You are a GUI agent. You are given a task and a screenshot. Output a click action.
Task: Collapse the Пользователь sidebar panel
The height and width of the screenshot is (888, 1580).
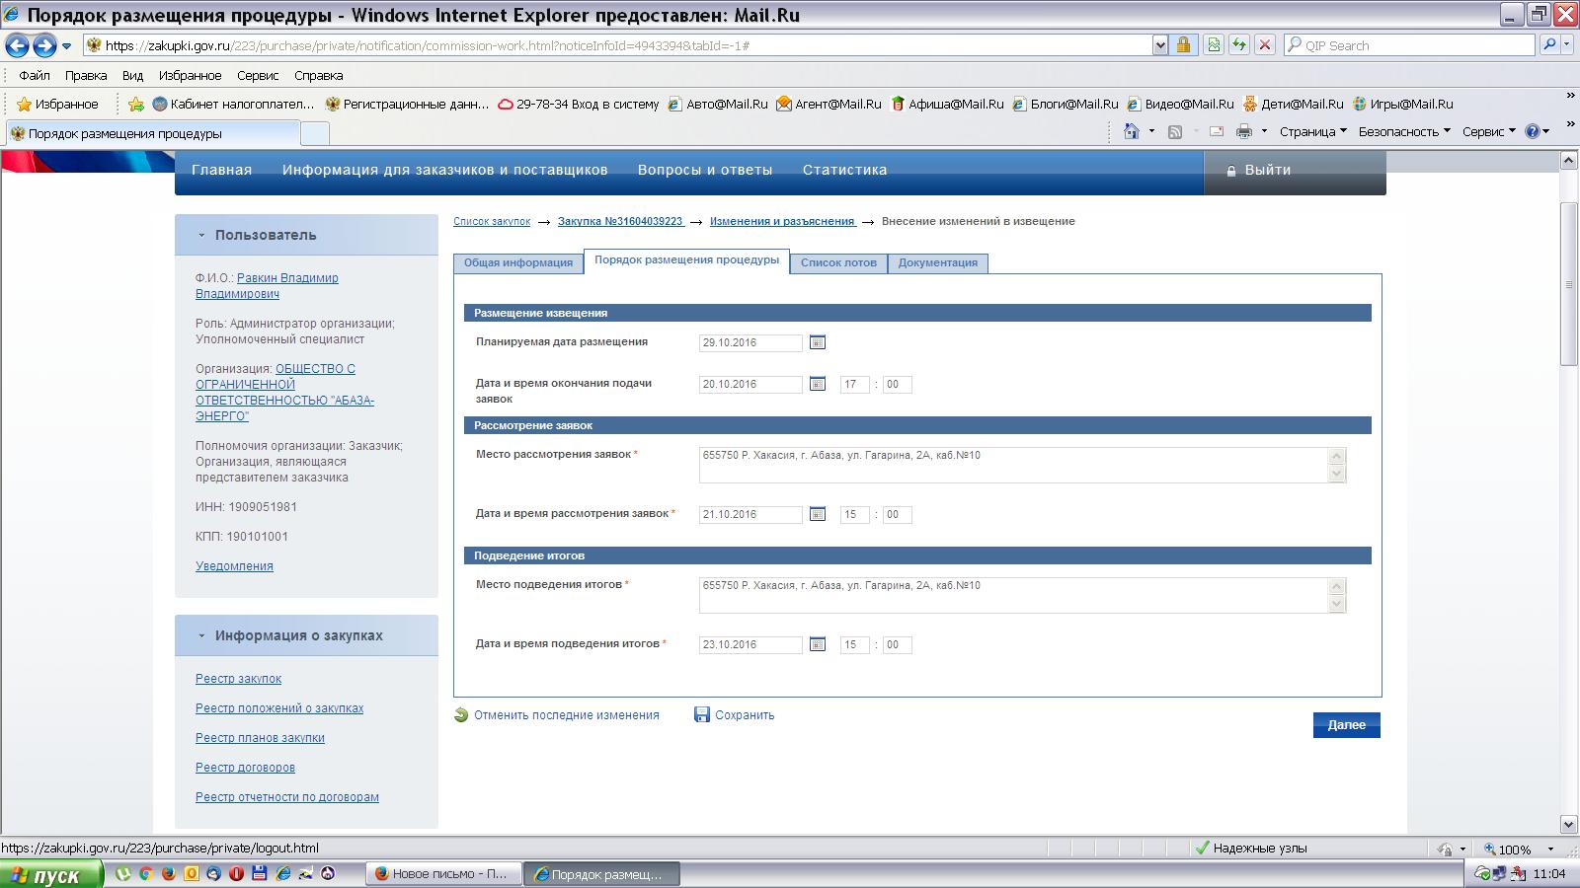[x=201, y=236]
